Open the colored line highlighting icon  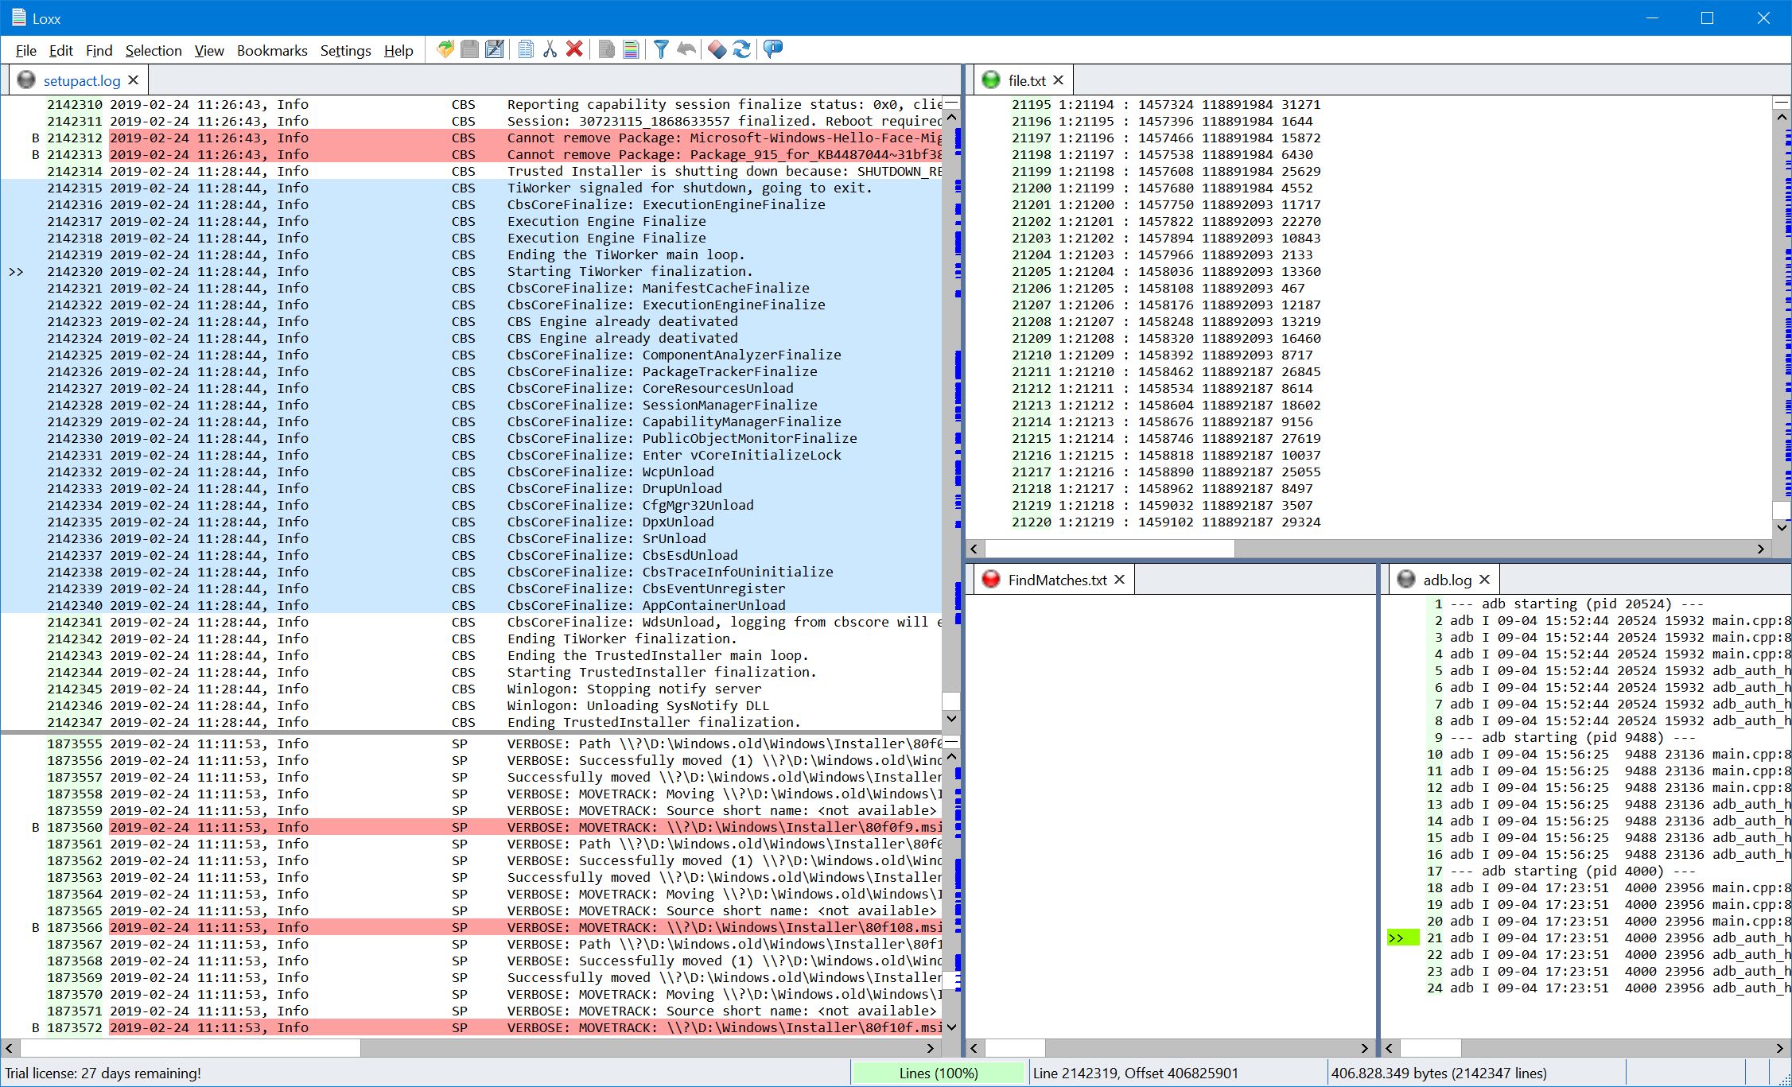[x=631, y=49]
